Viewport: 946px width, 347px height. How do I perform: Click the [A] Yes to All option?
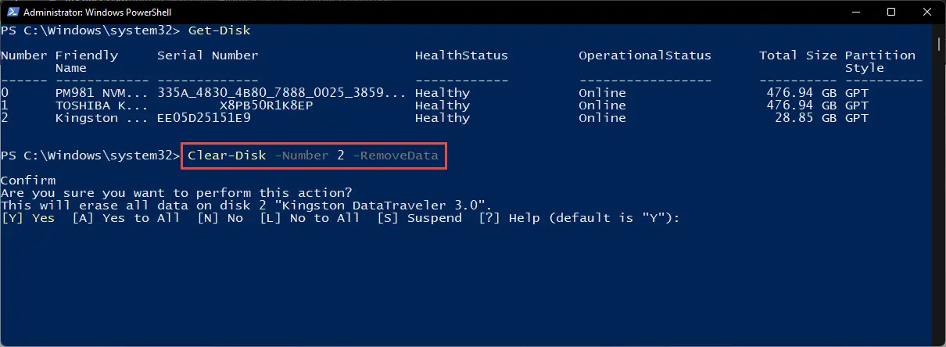121,218
